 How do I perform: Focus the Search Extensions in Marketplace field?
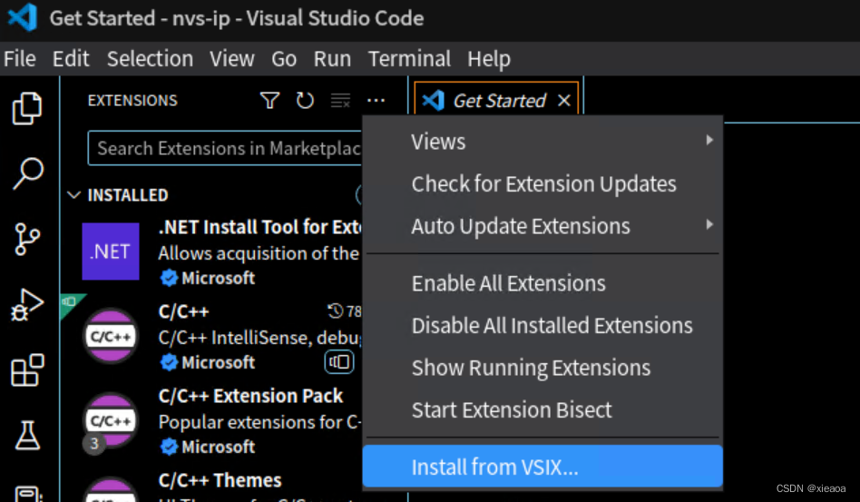(x=227, y=149)
